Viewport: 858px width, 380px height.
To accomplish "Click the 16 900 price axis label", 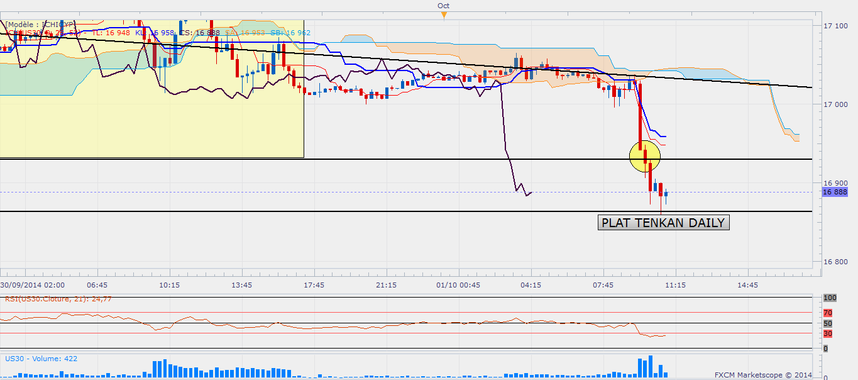I will (x=836, y=183).
